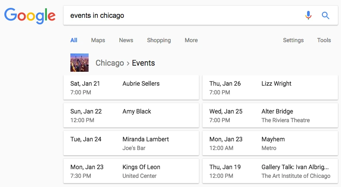The width and height of the screenshot is (341, 187).
Task: Open the Chicago skyline thumbnail
Action: tap(79, 63)
